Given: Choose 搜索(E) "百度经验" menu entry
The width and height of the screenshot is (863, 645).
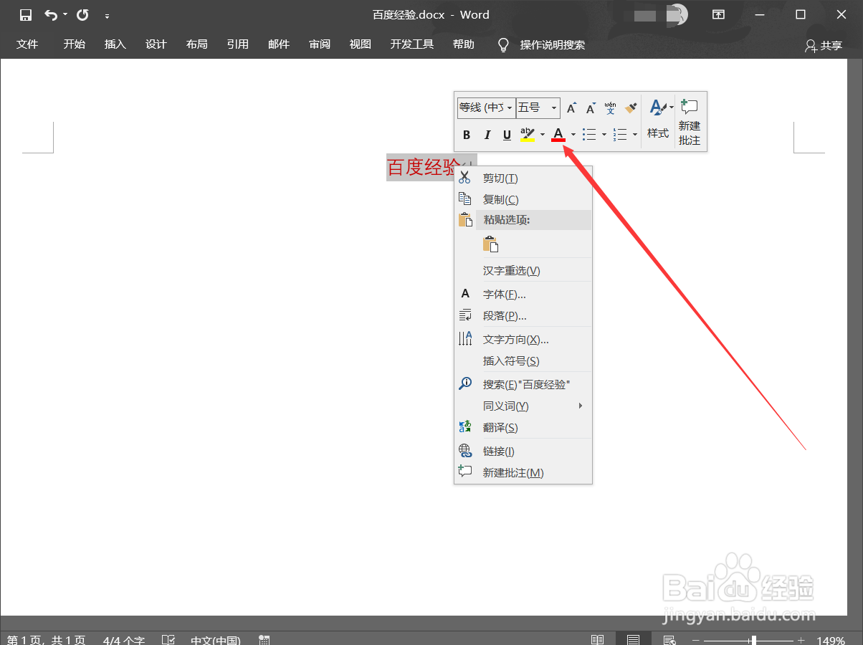Looking at the screenshot, I should coord(523,384).
